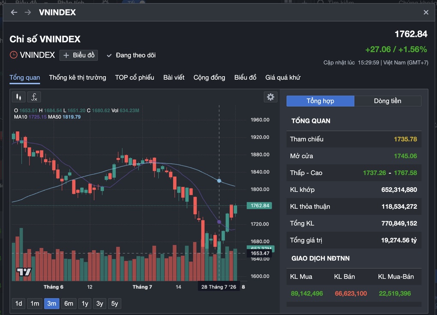Click the Tháng 7 axis label
The width and height of the screenshot is (437, 315).
(142, 287)
